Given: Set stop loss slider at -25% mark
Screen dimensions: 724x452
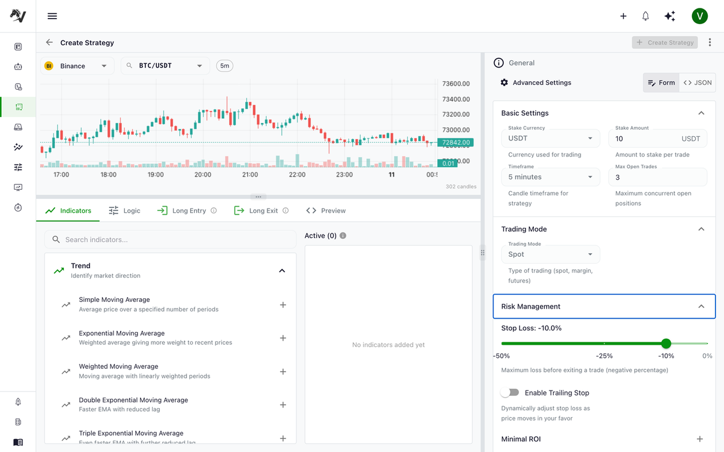Looking at the screenshot, I should click(605, 344).
